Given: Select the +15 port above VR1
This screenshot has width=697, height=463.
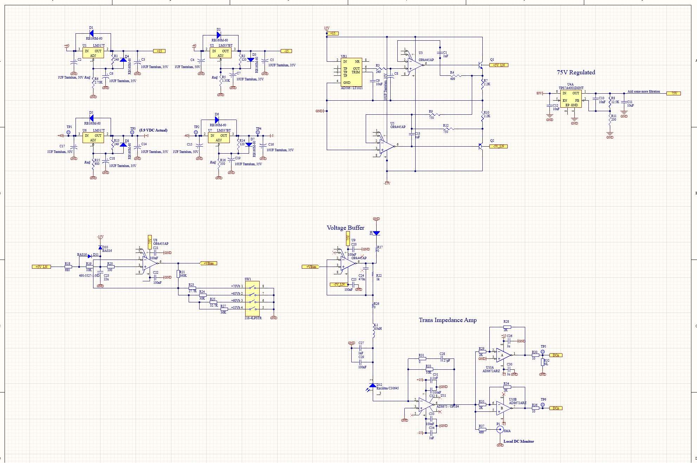Looking at the screenshot, I should click(x=332, y=34).
